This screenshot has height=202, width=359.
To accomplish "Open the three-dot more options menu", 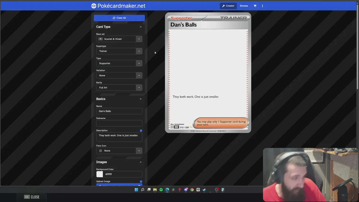I will [263, 6].
